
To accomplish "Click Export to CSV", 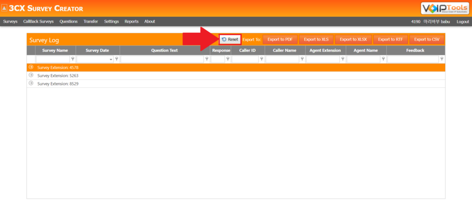I will pyautogui.click(x=426, y=40).
